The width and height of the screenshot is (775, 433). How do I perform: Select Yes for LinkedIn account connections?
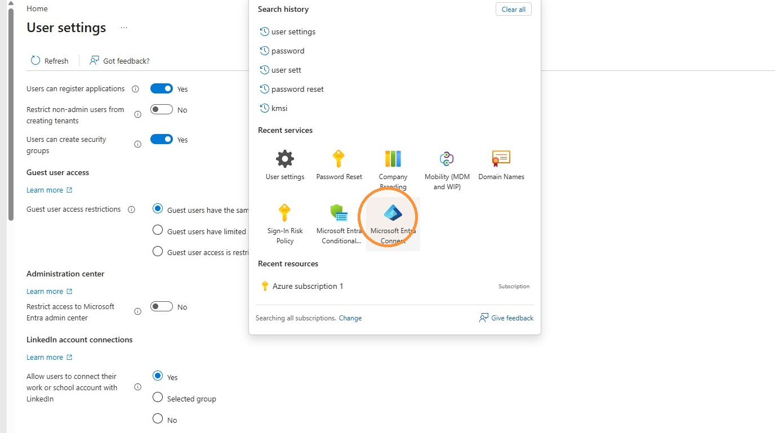point(158,376)
